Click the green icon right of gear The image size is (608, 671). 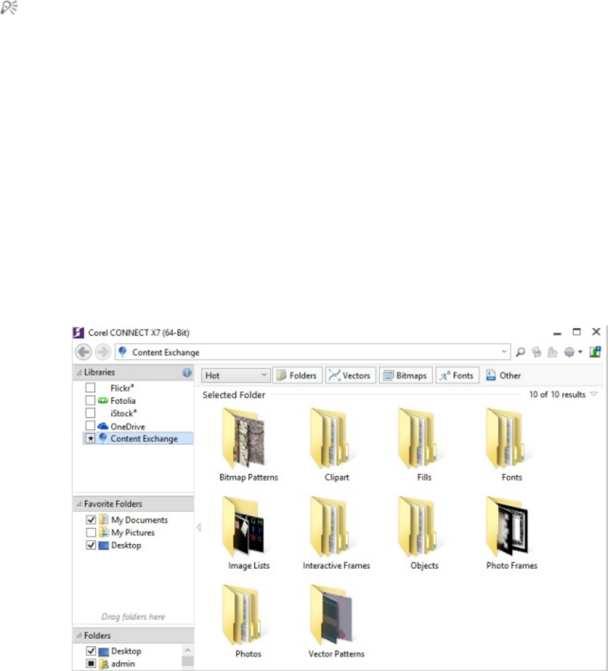[x=595, y=352]
